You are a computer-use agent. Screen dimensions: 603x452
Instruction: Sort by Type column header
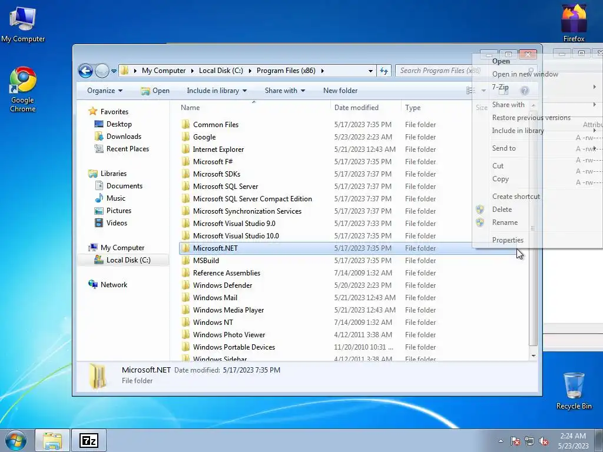point(413,108)
